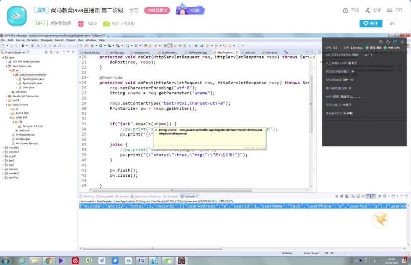411x265 pixels.
Task: Open the New file toolbar icon
Action: pos(3,46)
